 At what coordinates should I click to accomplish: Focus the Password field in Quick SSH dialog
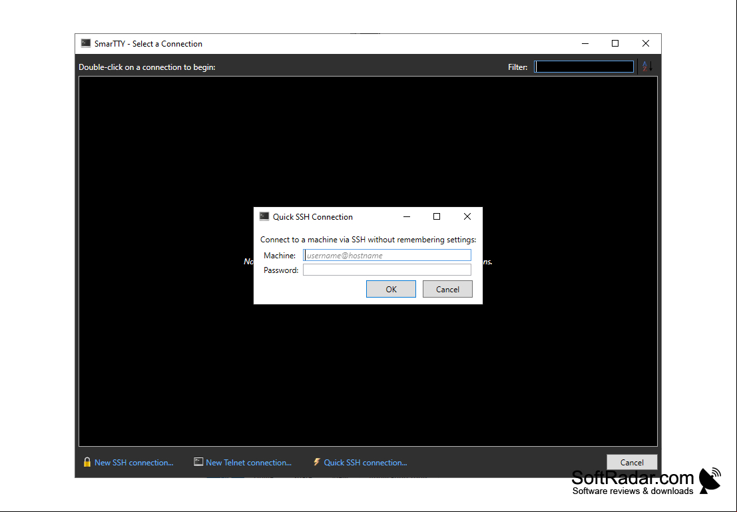point(387,270)
